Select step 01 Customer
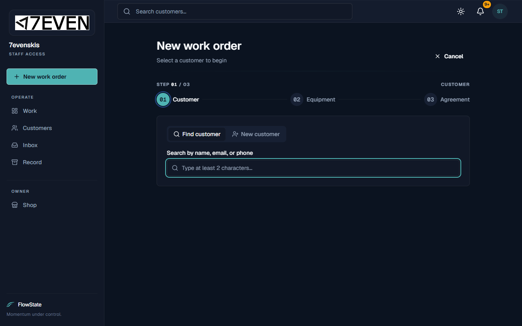The height and width of the screenshot is (326, 522). point(178,99)
